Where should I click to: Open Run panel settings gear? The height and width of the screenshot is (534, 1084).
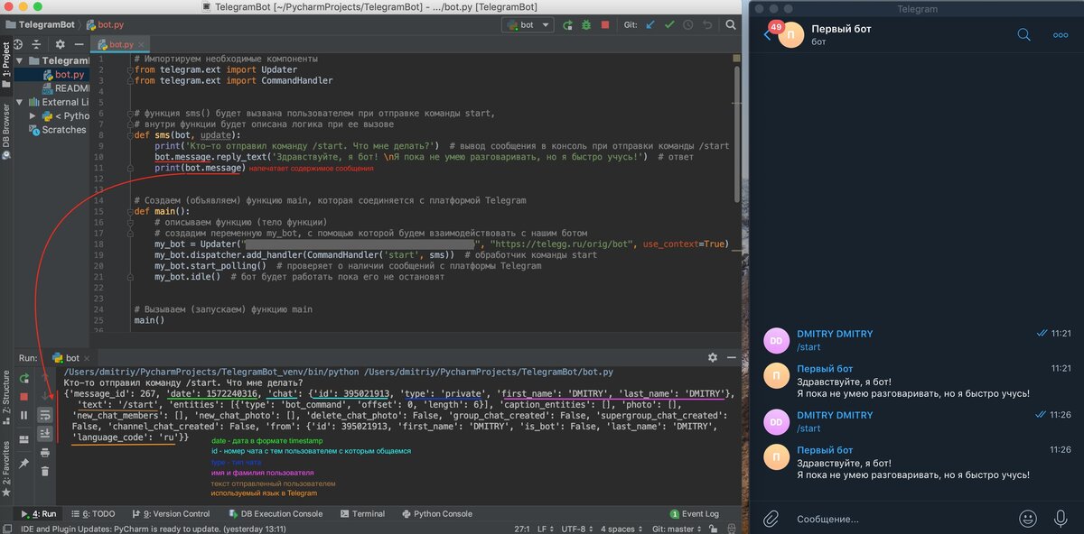click(x=712, y=357)
